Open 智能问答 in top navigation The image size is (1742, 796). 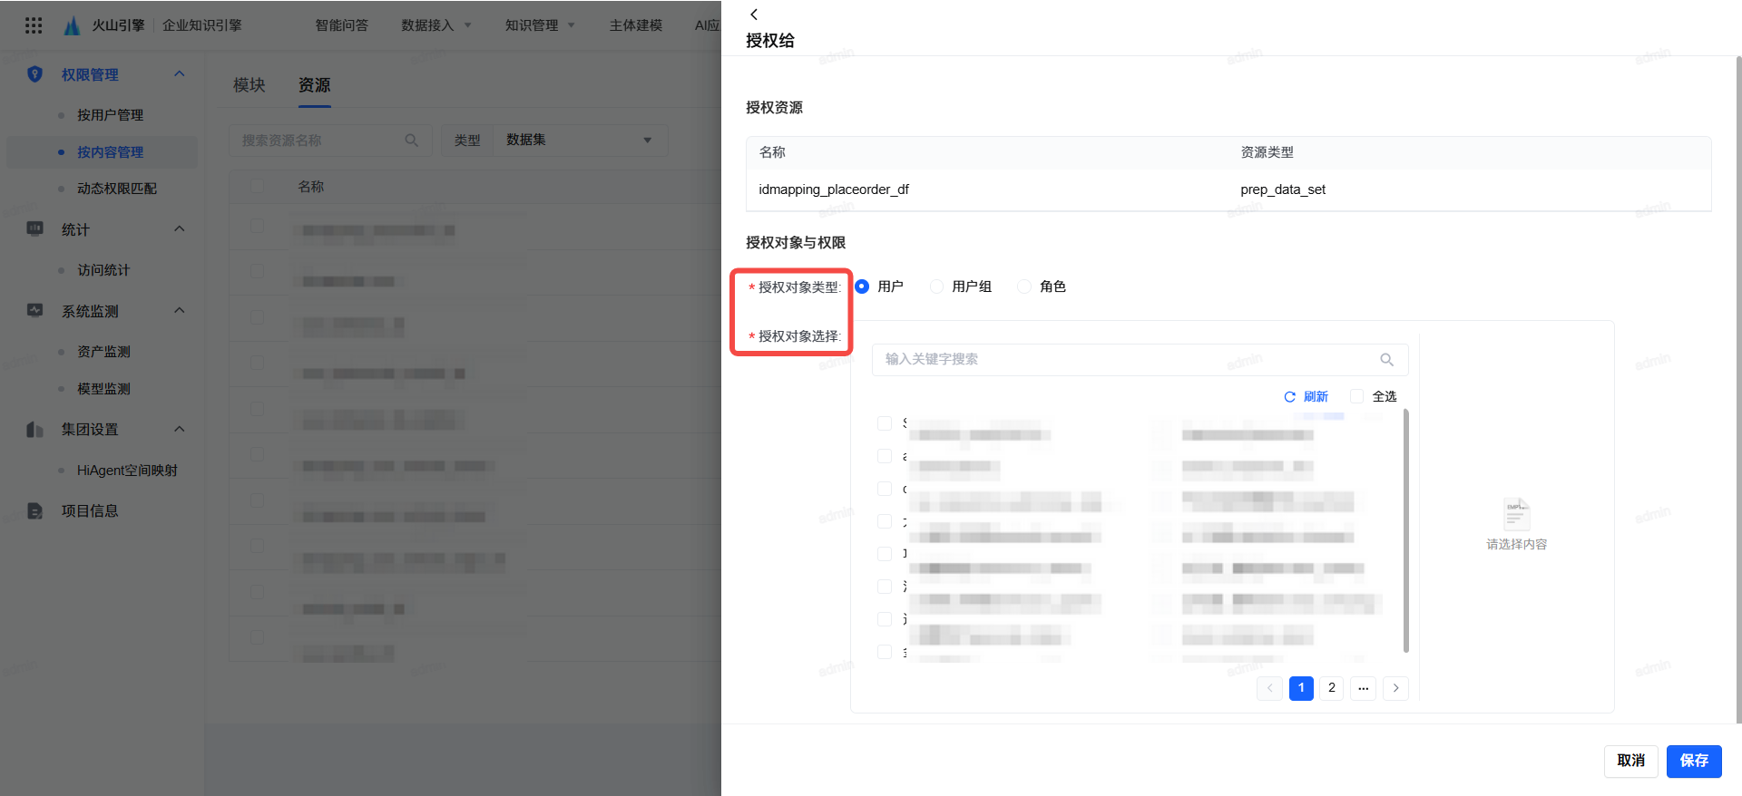pos(341,25)
